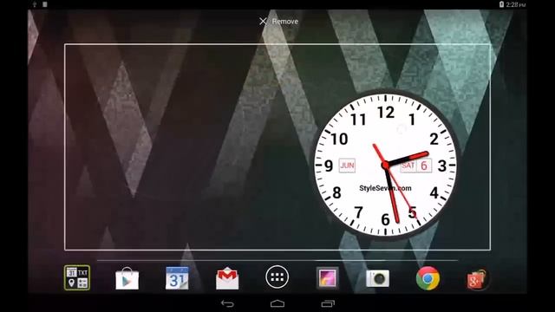Image resolution: width=555 pixels, height=312 pixels.
Task: Tap the battery icon in status bar
Action: click(501, 4)
